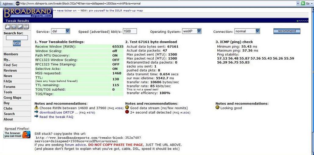Click the yellow warning icon beside RWIN note

click(36, 108)
